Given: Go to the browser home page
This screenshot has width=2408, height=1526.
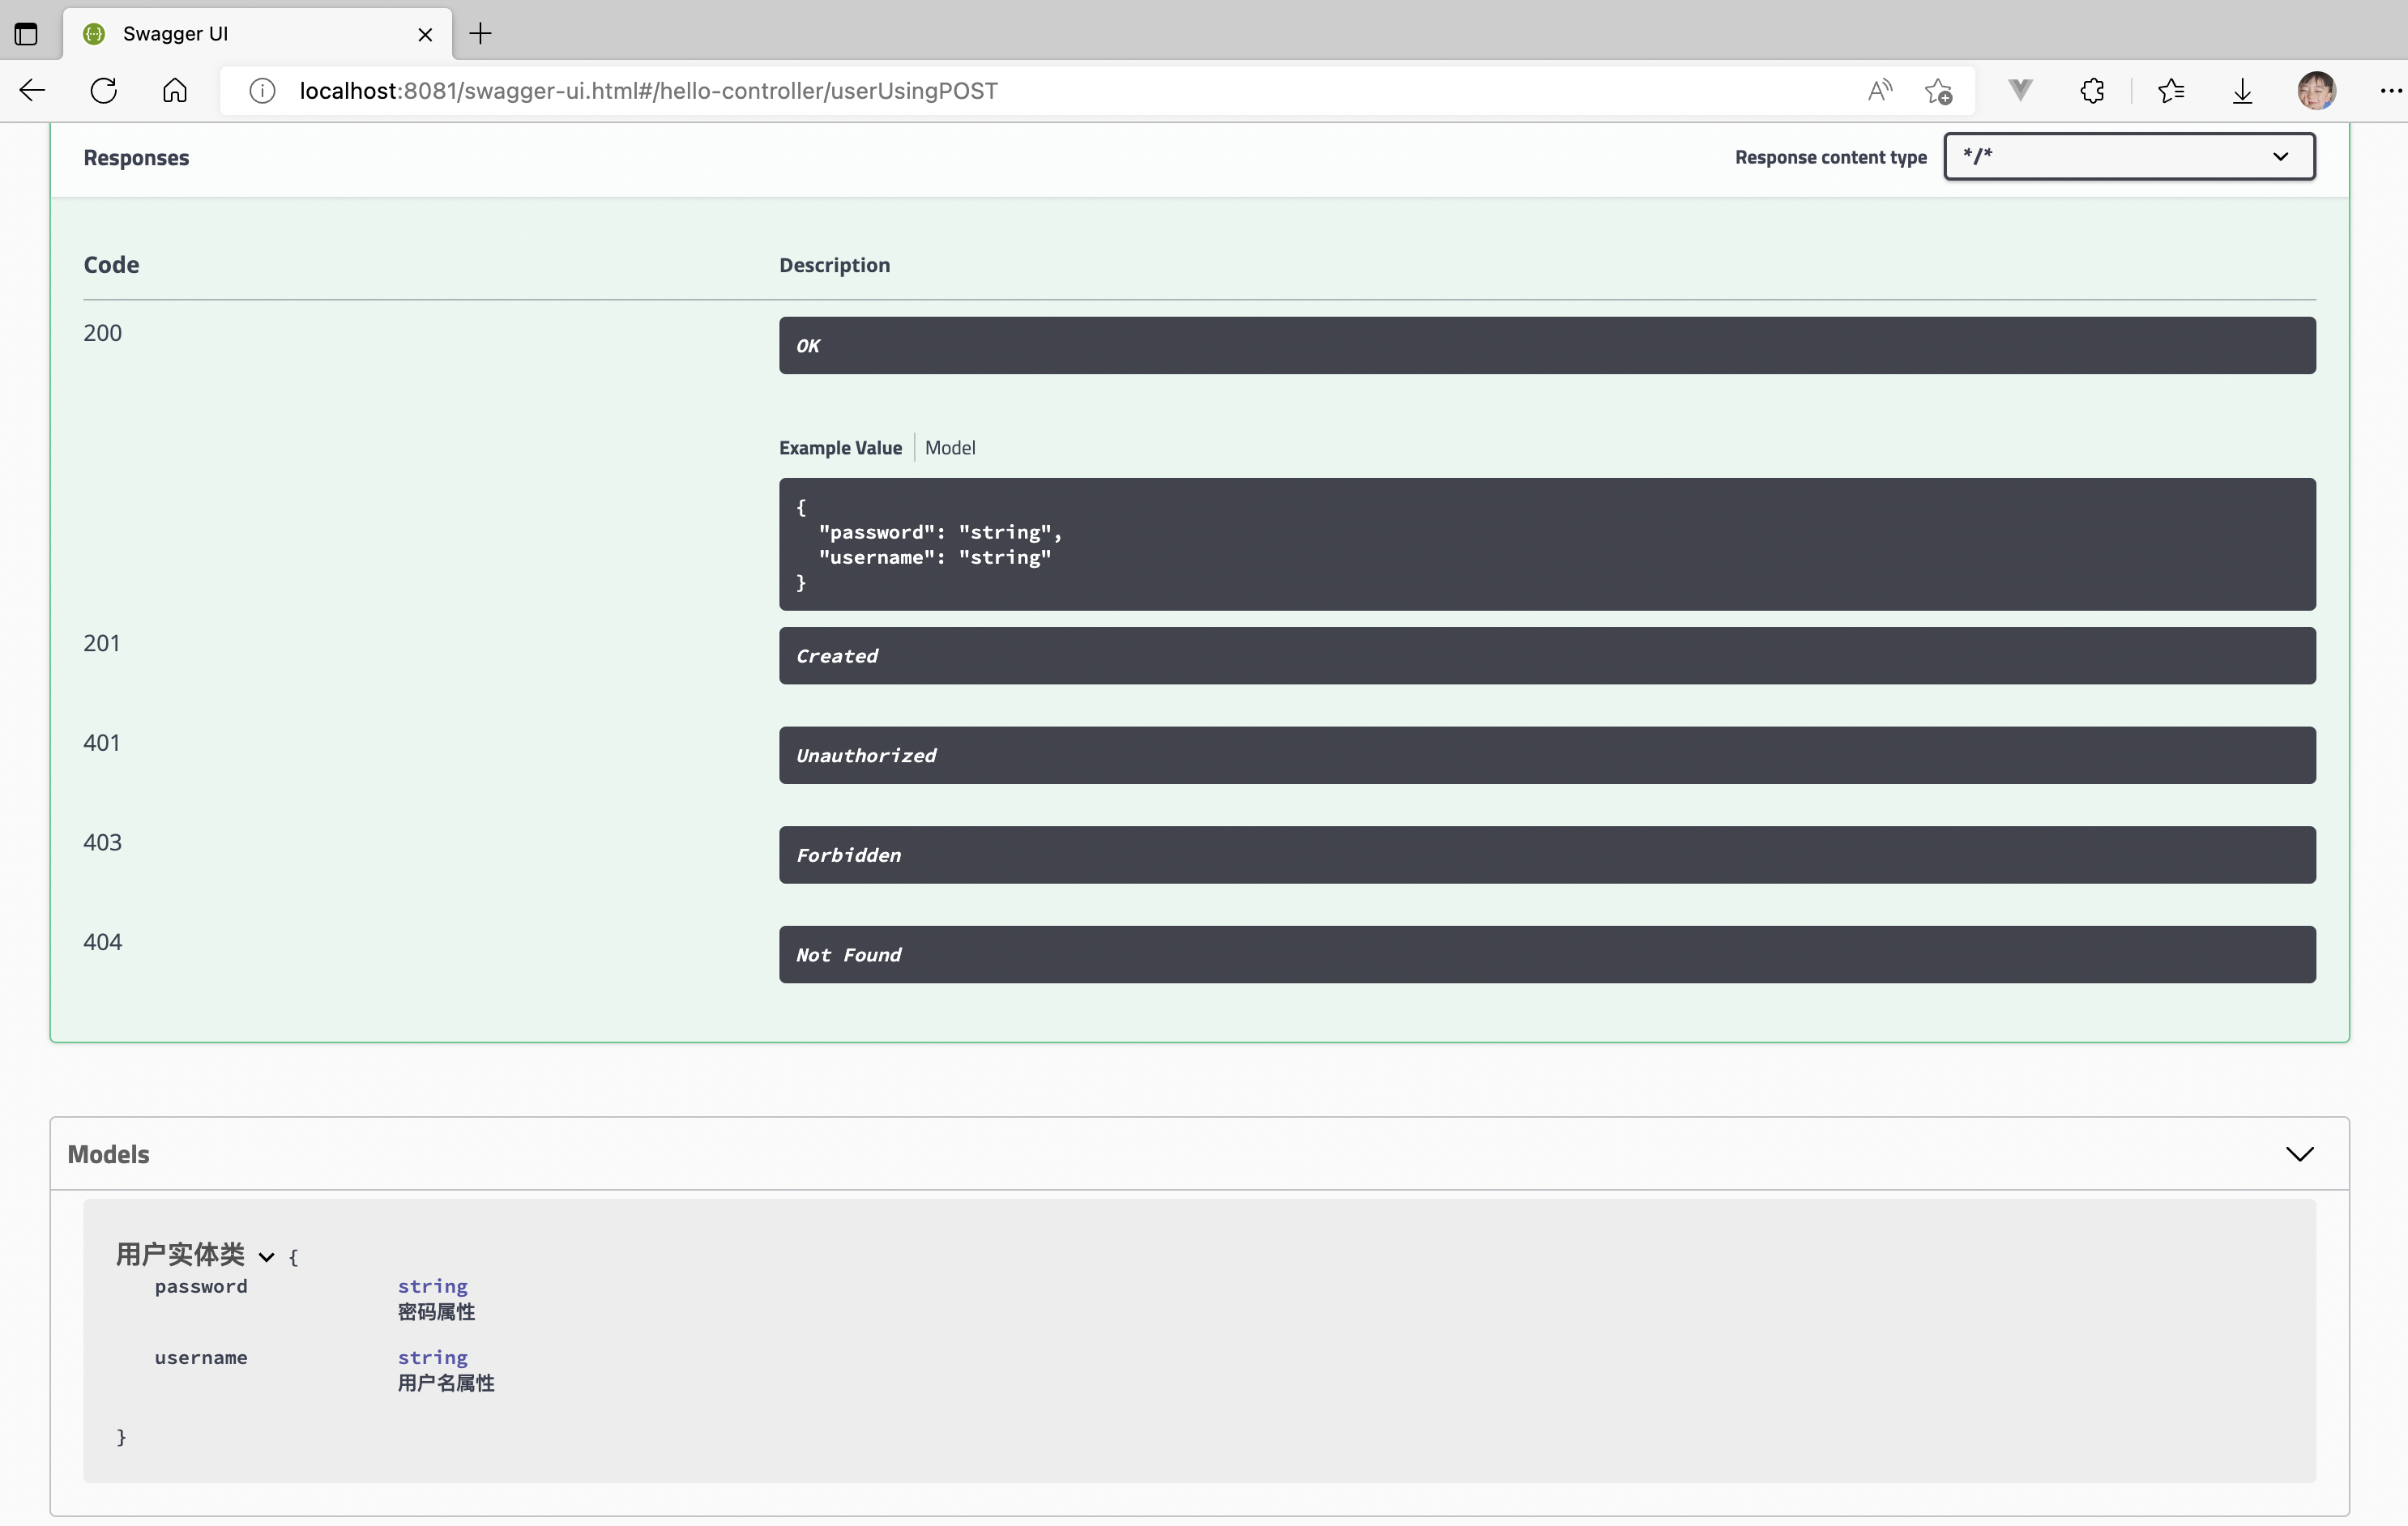Looking at the screenshot, I should [175, 91].
